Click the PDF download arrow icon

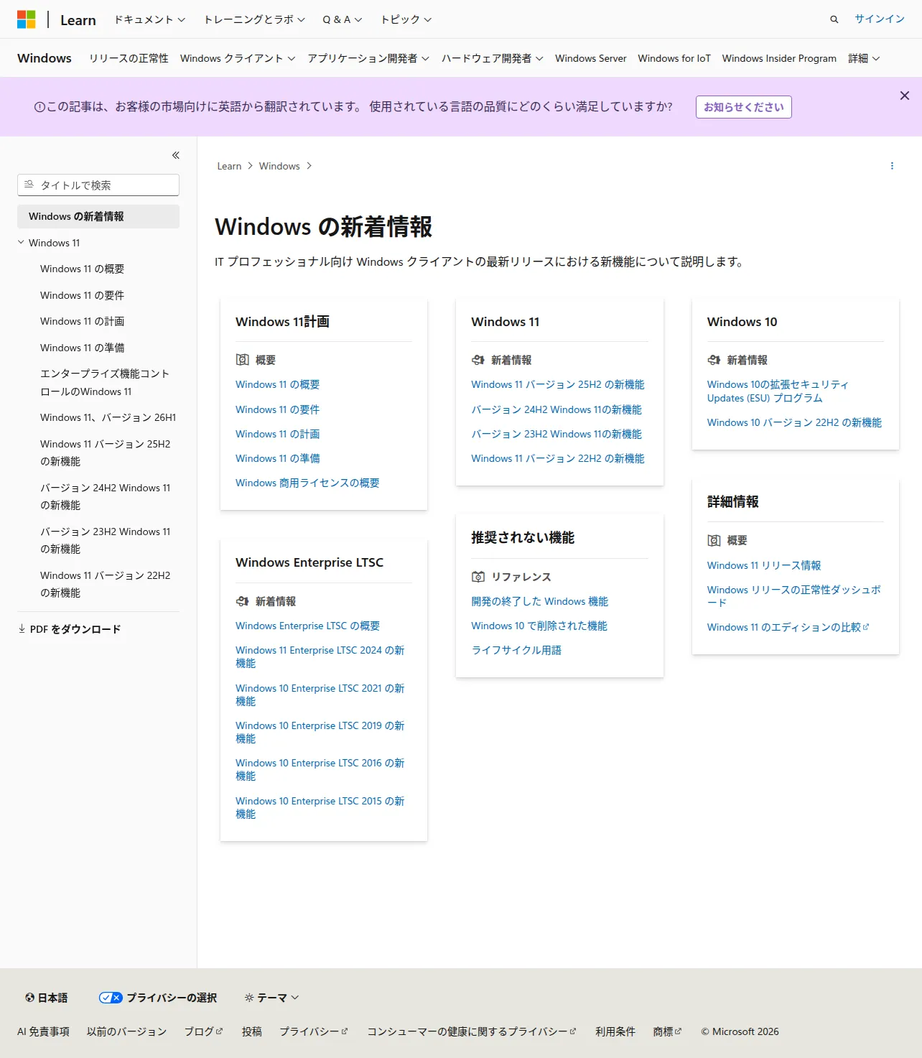22,629
